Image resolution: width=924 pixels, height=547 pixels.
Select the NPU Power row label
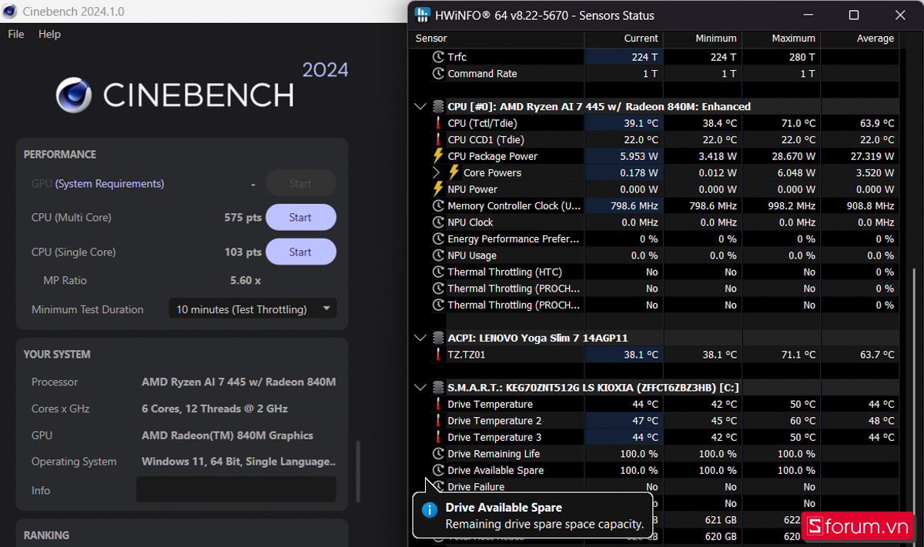tap(473, 189)
